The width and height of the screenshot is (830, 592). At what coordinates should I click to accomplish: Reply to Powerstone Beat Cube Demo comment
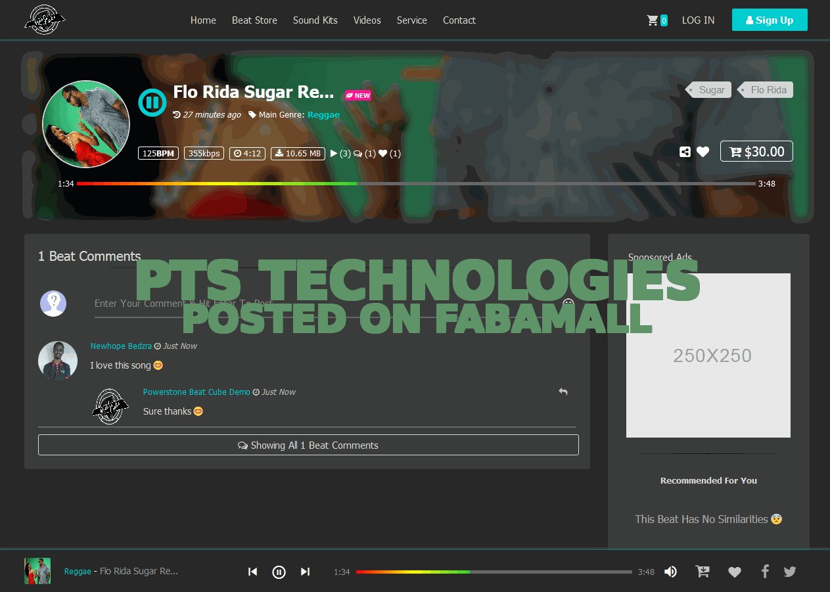563,392
